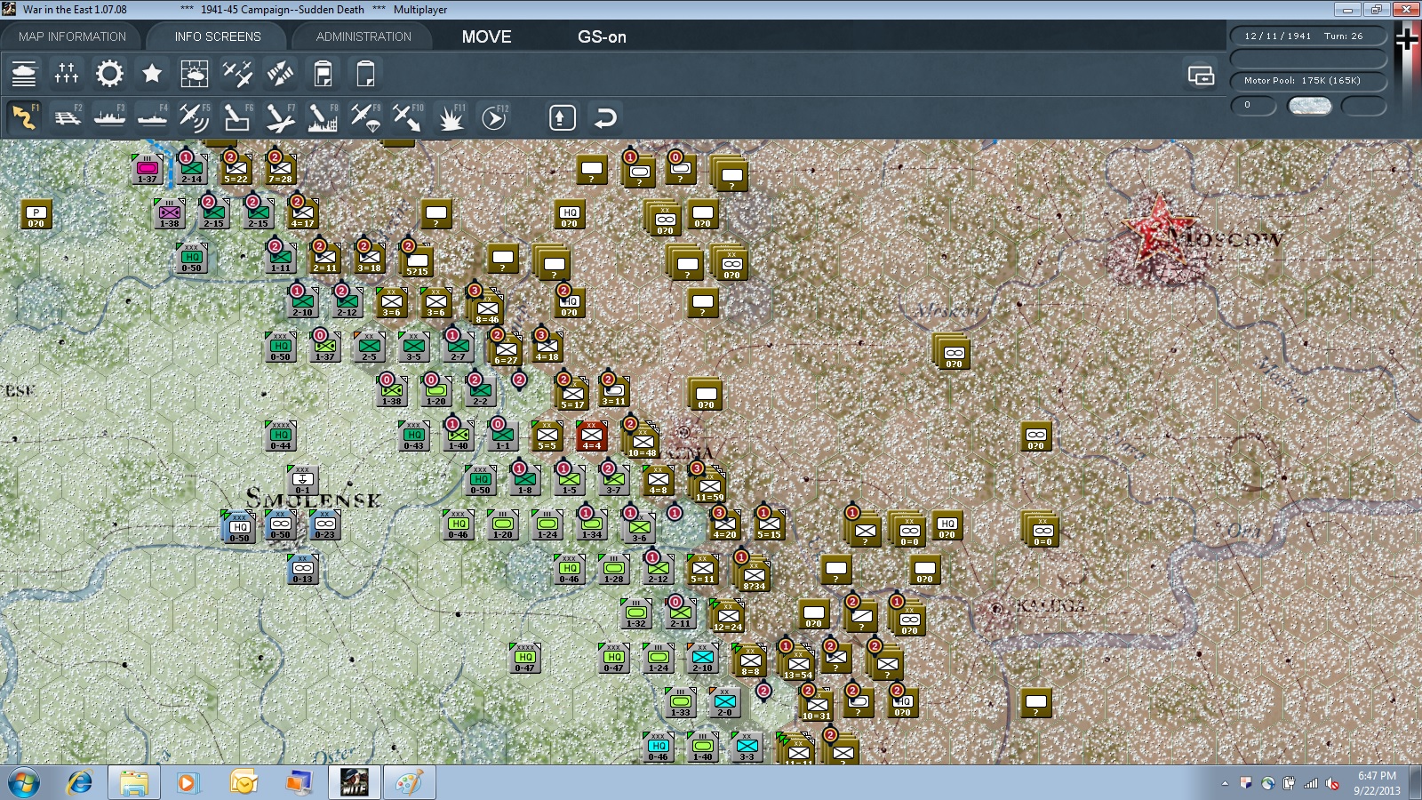The width and height of the screenshot is (1422, 800).
Task: Select the cyan 2-0 unit counter
Action: 725,703
